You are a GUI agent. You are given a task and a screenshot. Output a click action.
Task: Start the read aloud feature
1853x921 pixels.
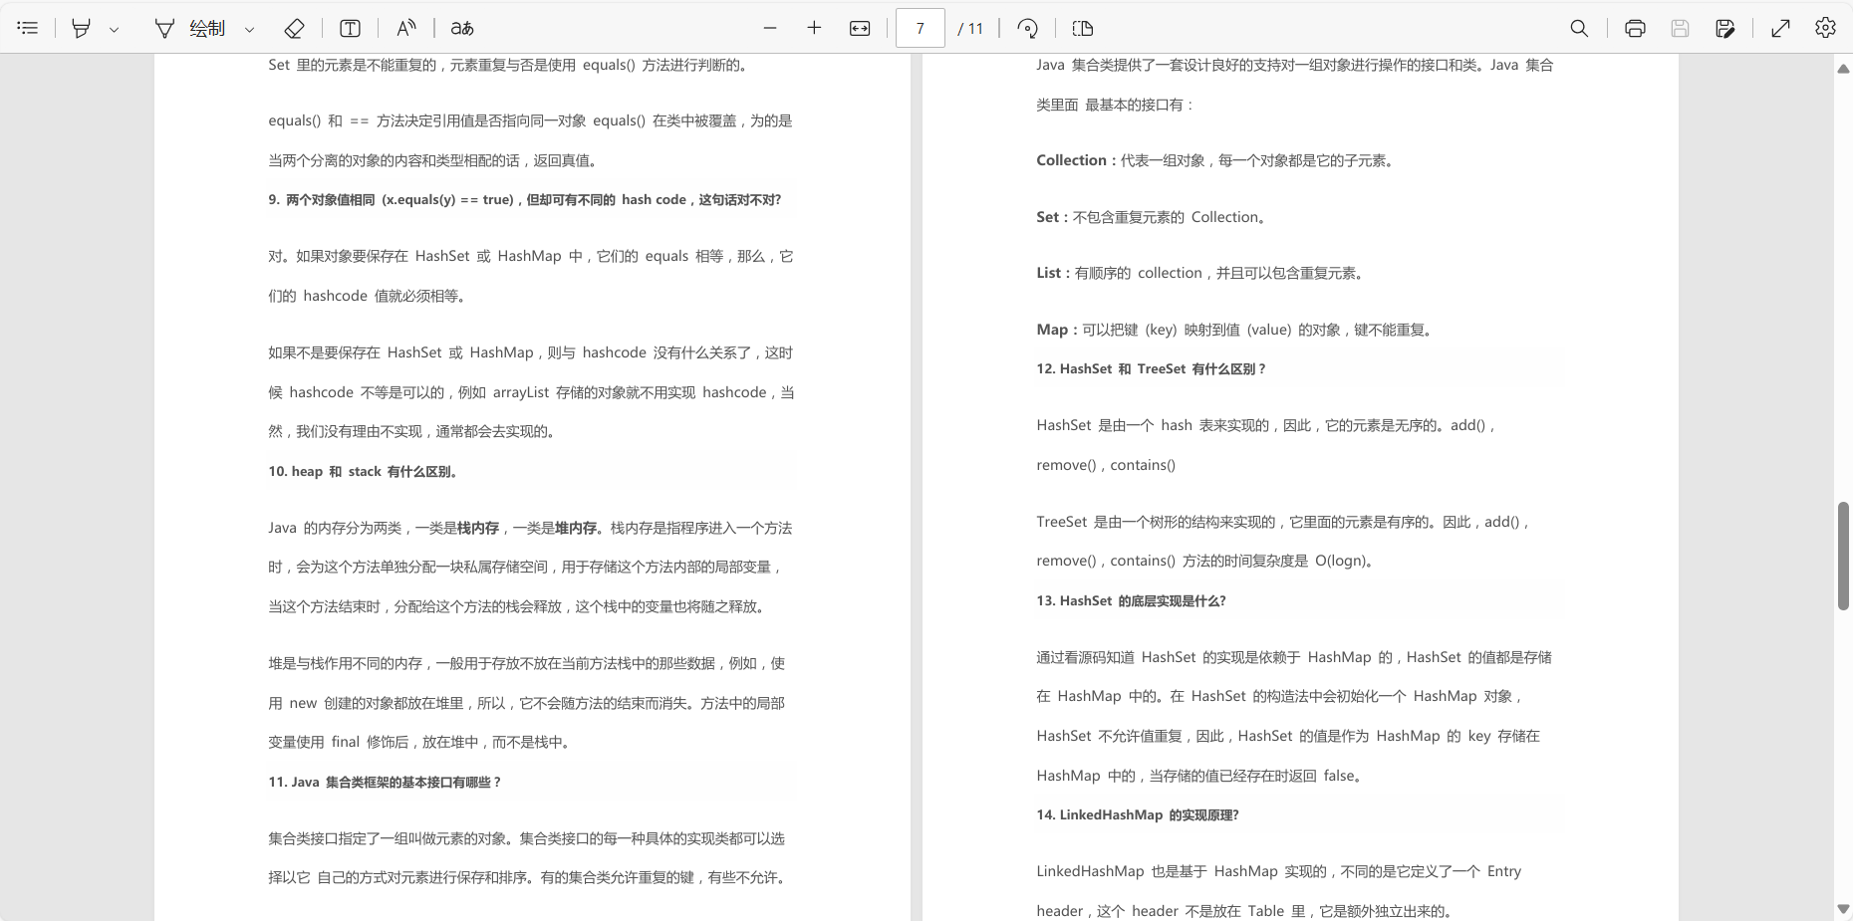click(x=405, y=28)
